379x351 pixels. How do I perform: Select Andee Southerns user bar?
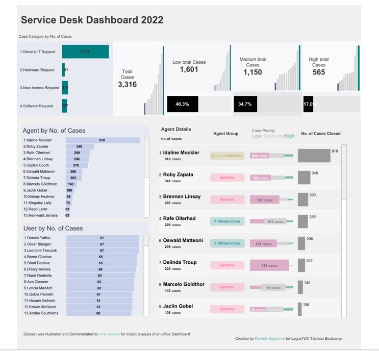tap(99, 313)
